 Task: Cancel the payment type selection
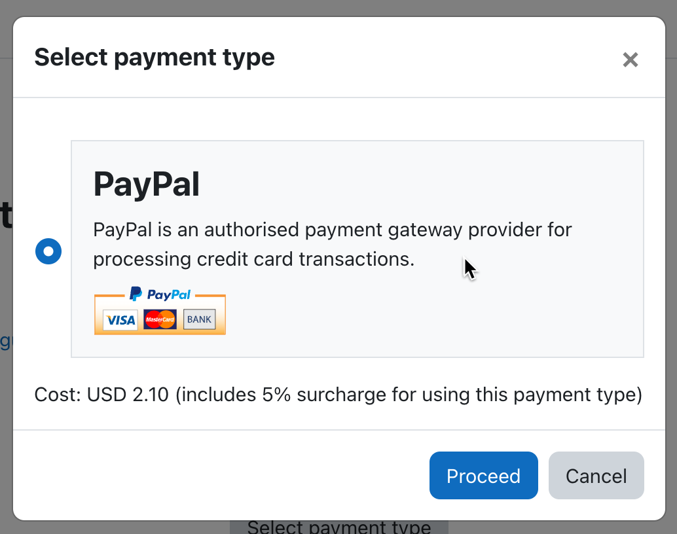click(596, 475)
